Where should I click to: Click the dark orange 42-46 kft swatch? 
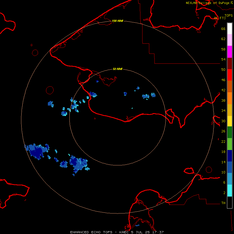(x=230, y=86)
